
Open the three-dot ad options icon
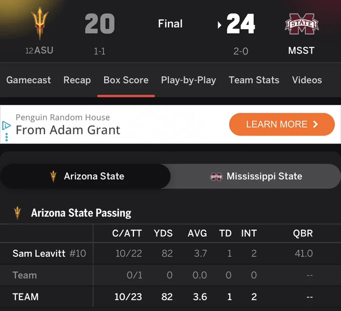click(7, 137)
